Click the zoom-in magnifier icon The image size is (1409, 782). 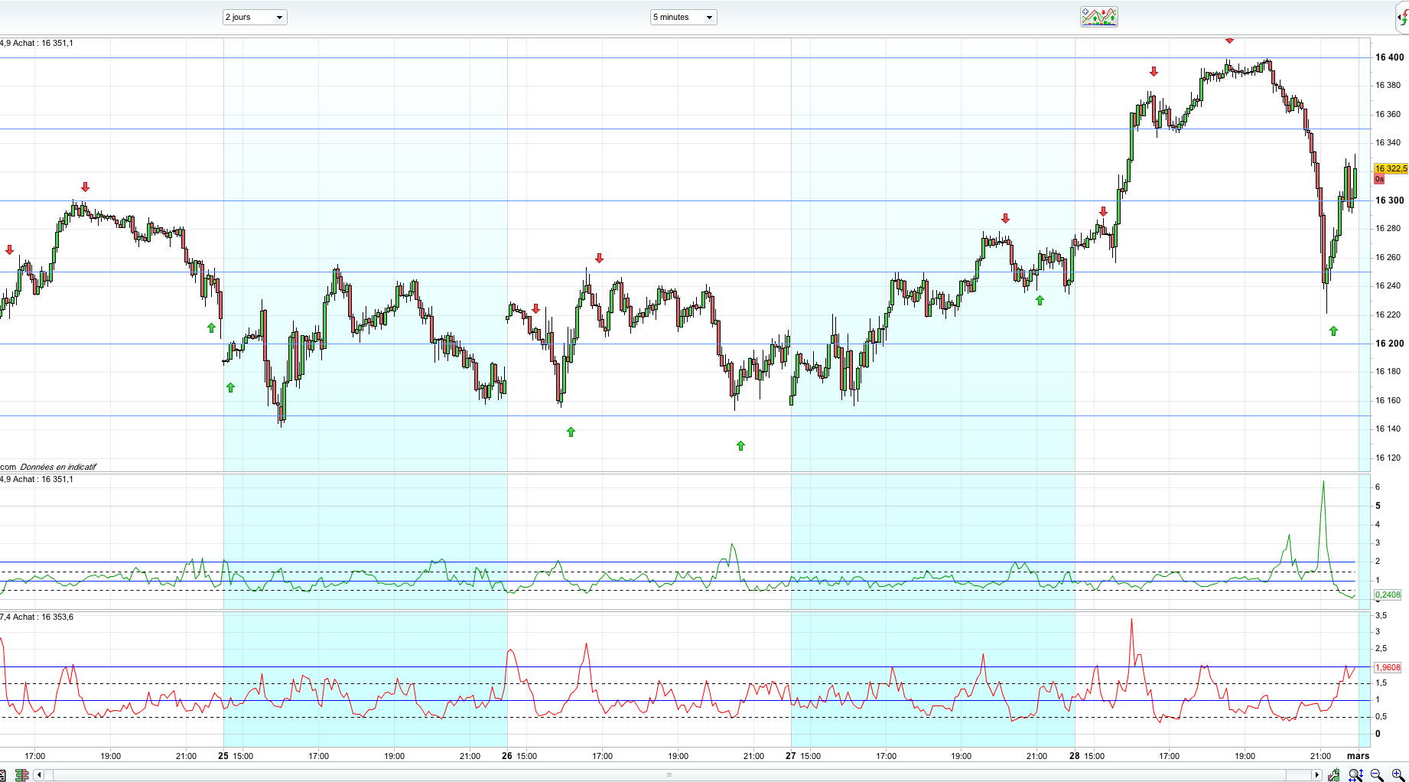(x=1397, y=775)
